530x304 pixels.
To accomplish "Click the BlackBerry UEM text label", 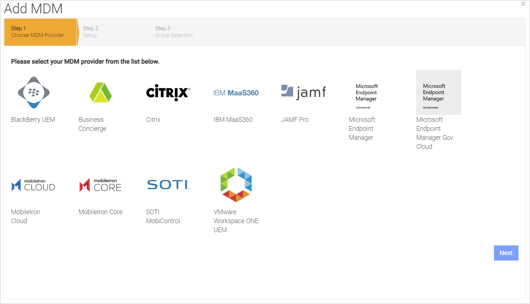I will click(33, 119).
